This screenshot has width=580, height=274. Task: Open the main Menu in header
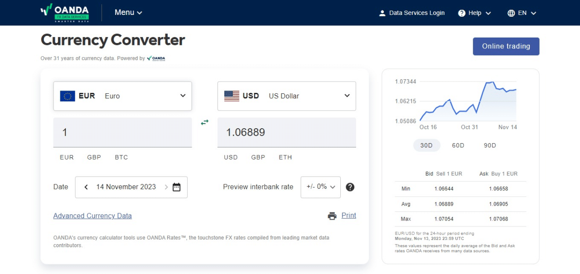pyautogui.click(x=128, y=13)
